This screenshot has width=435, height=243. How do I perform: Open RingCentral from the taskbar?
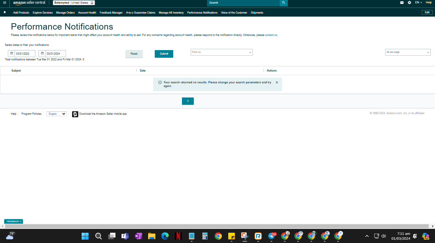(258, 236)
